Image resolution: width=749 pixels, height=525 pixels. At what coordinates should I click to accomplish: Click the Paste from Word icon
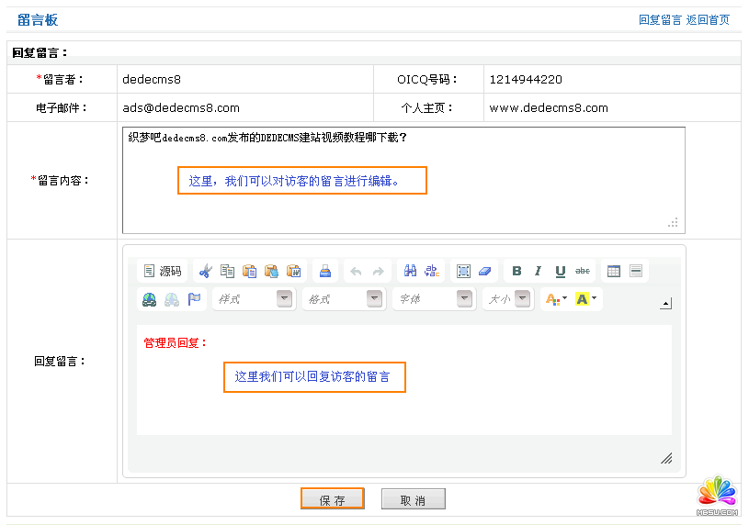294,271
